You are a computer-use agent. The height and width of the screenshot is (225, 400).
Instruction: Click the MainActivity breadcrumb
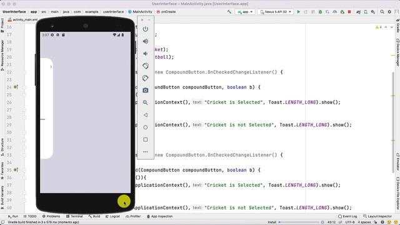140,12
